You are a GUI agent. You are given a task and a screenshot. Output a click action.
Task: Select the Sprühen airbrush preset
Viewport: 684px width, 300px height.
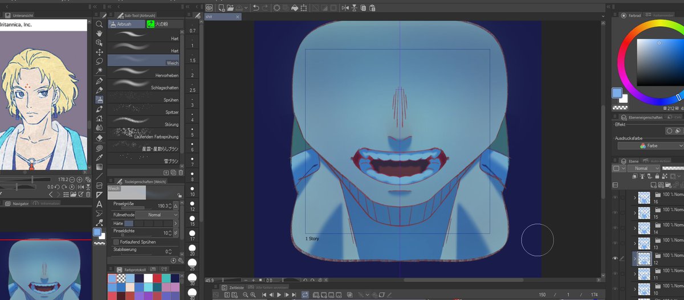point(144,97)
